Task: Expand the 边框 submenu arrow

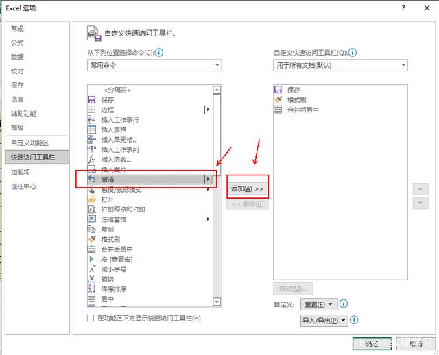Action: [x=207, y=110]
